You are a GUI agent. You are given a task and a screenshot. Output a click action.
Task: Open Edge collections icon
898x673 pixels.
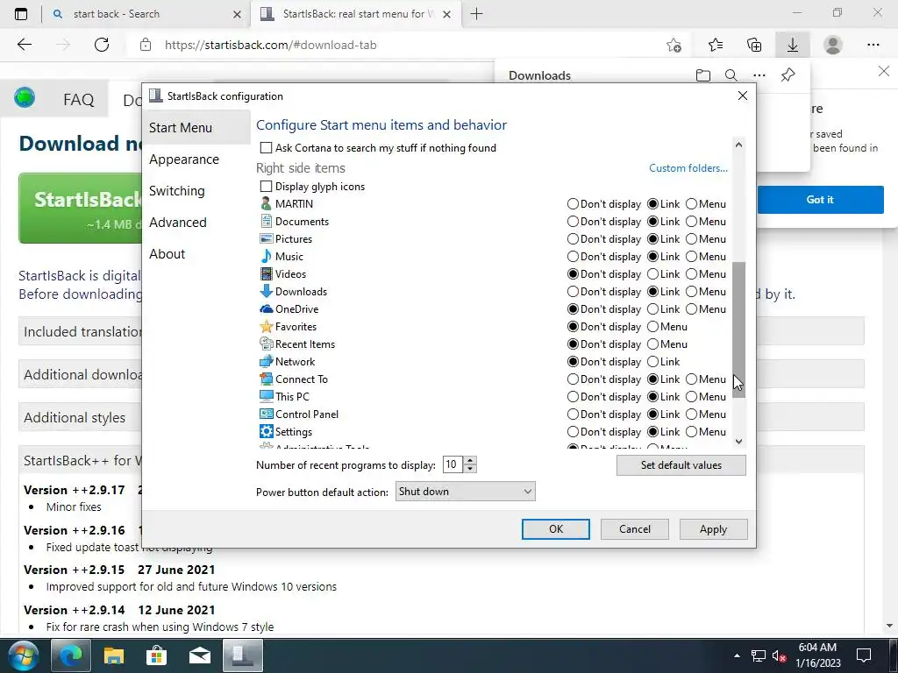pyautogui.click(x=754, y=45)
